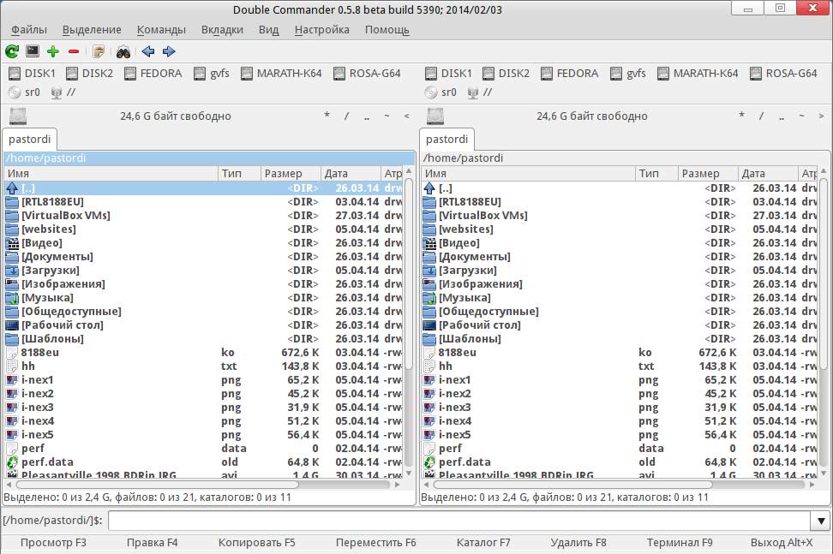Click asterisk favorites button in right panel
833x554 pixels.
click(x=741, y=116)
